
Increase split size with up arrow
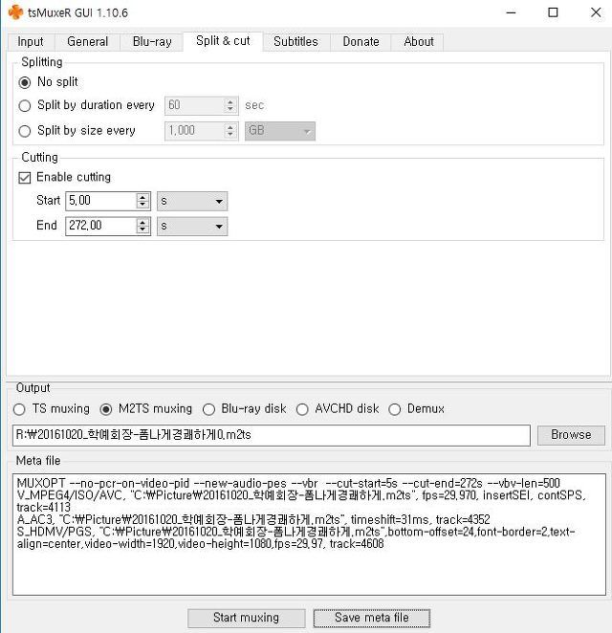pyautogui.click(x=230, y=127)
